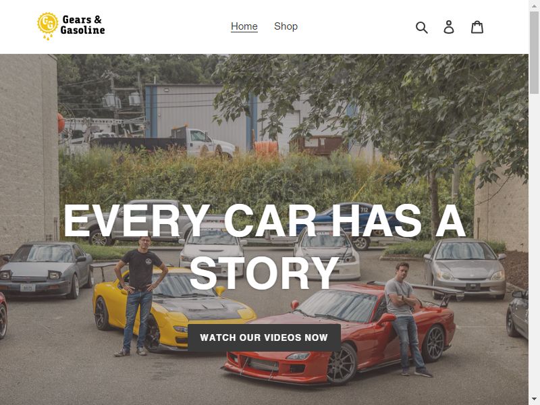The height and width of the screenshot is (405, 540).
Task: Open the search magnifier icon
Action: click(421, 27)
